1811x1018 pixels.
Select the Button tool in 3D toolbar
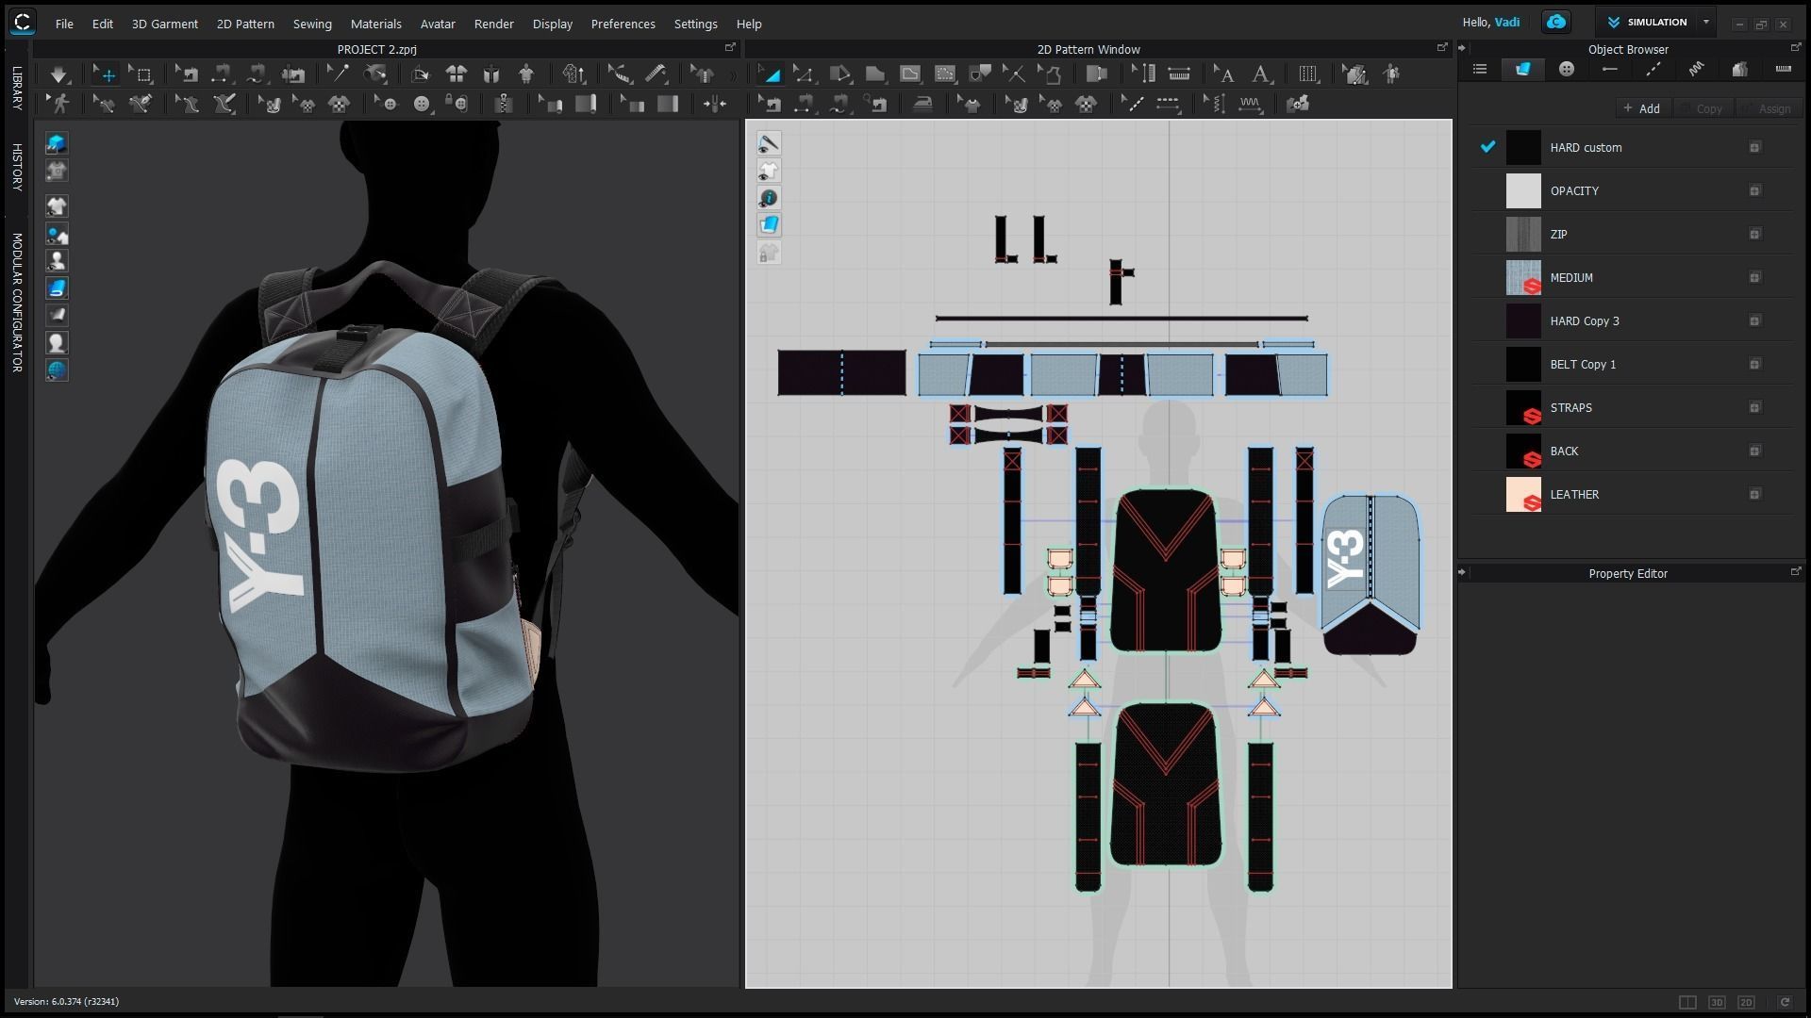point(421,104)
